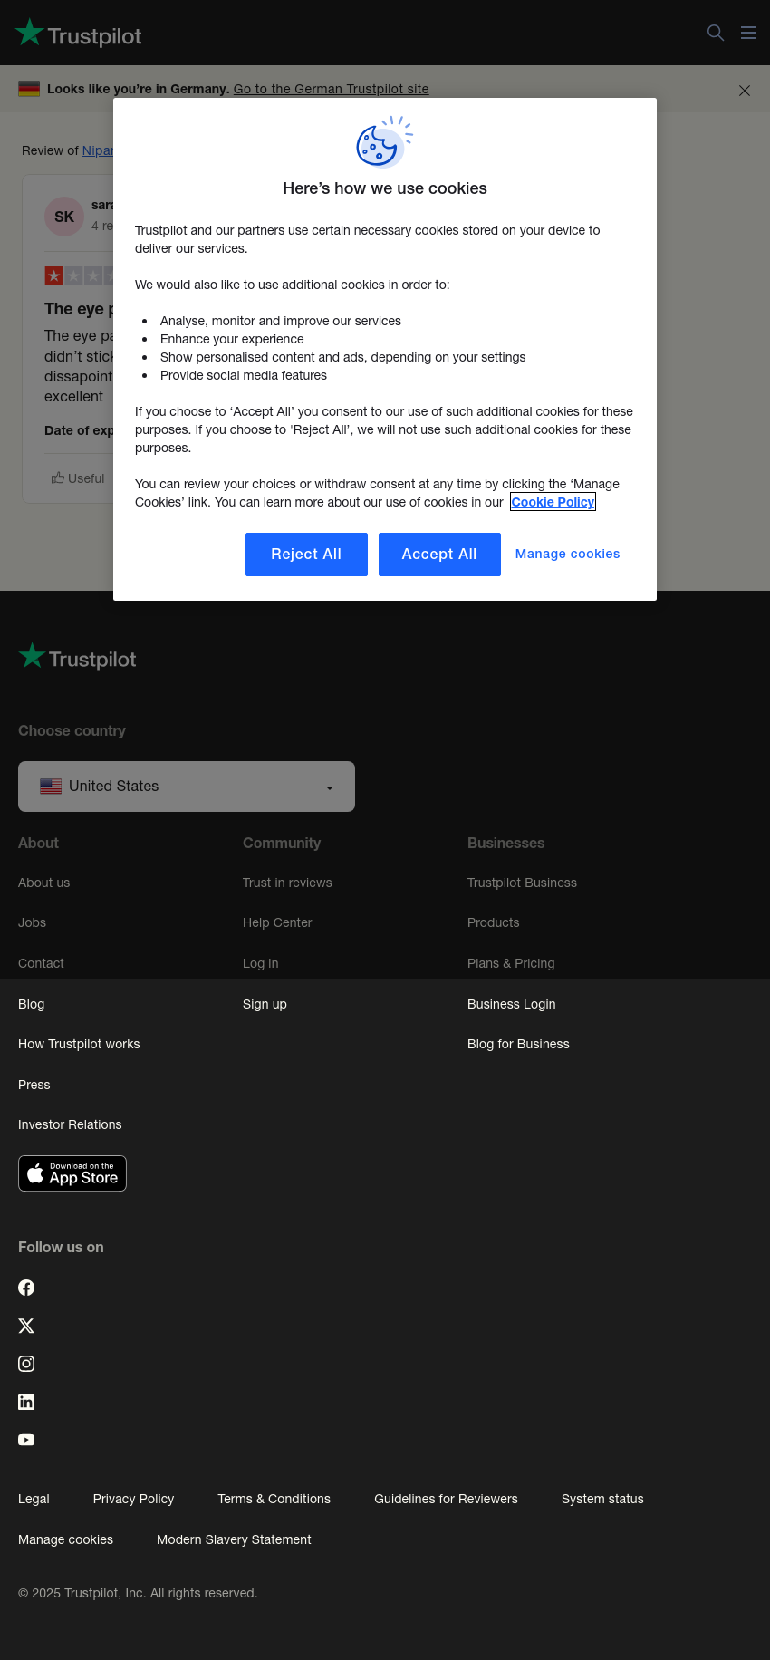Click the SK reviewer avatar
Screen dimensions: 770x1660
coord(64,217)
